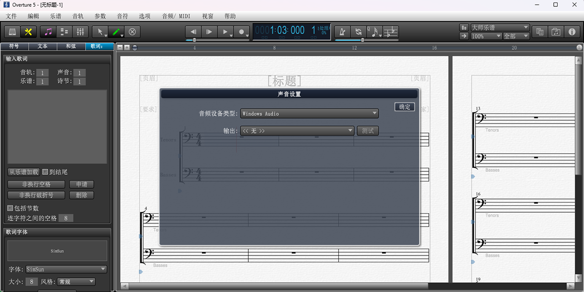Open the 输出 dropdown in the sound settings dialog
Screen dimensions: 584x292
(x=297, y=130)
